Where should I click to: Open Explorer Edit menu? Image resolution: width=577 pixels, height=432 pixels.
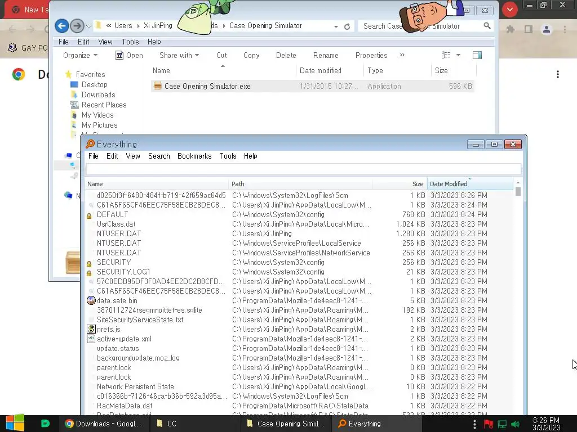point(83,42)
